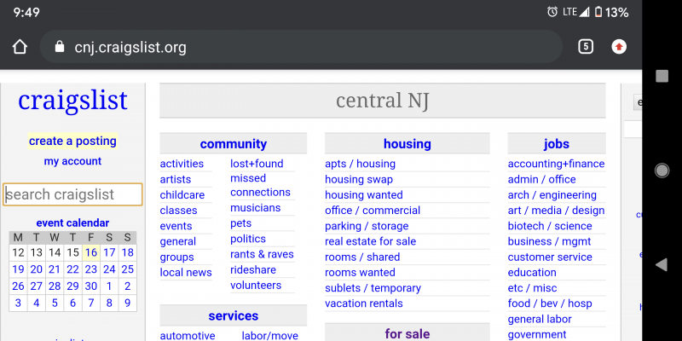
Task: Open the craigslist logo link
Action: tap(72, 100)
